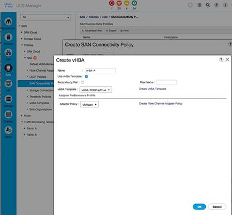Collapse the root tree node

click(25, 58)
